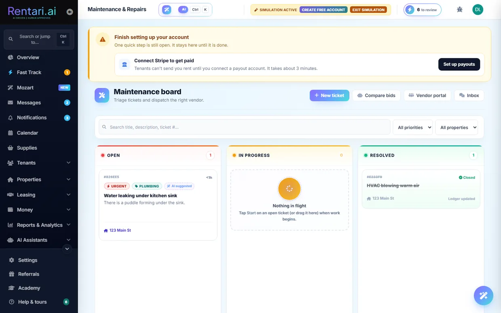501x313 pixels.
Task: Open the bug report icon in the header
Action: click(x=459, y=10)
